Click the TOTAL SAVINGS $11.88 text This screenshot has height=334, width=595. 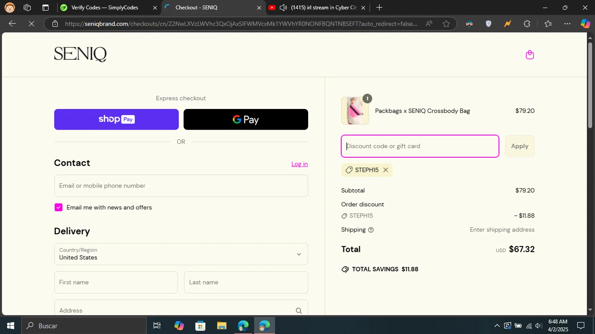(385, 269)
